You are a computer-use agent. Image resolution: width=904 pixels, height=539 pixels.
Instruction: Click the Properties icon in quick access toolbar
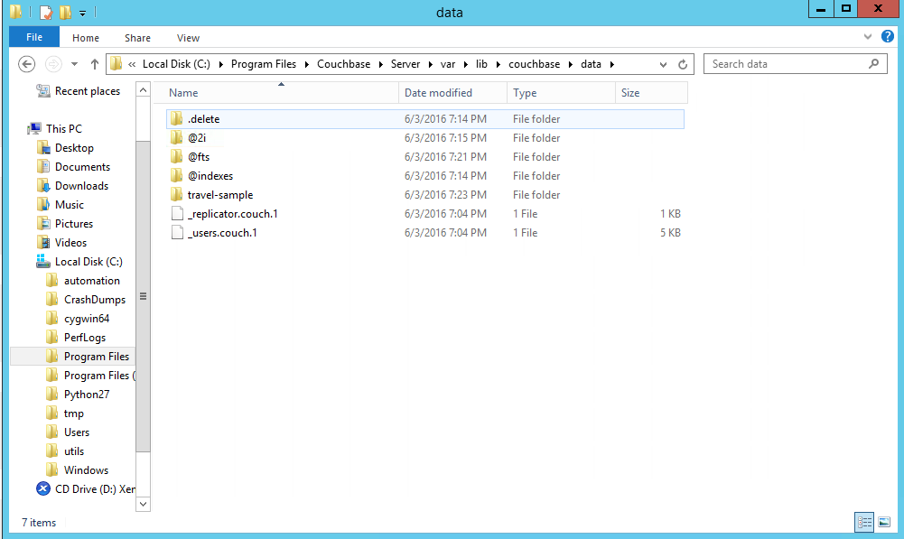click(x=45, y=13)
